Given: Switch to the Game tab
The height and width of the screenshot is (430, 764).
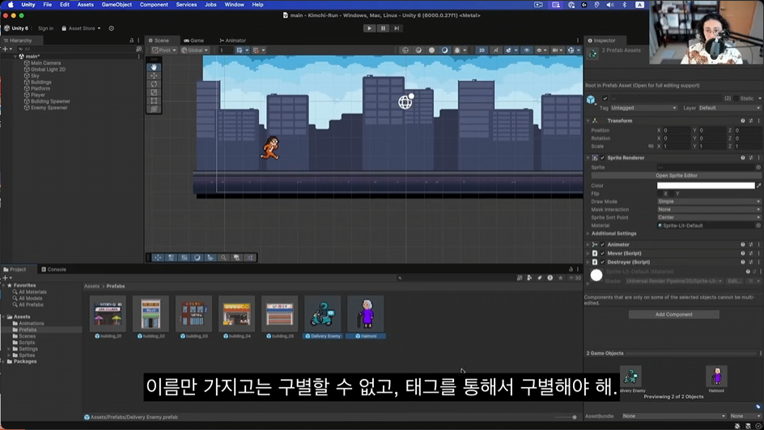Looking at the screenshot, I should [194, 40].
